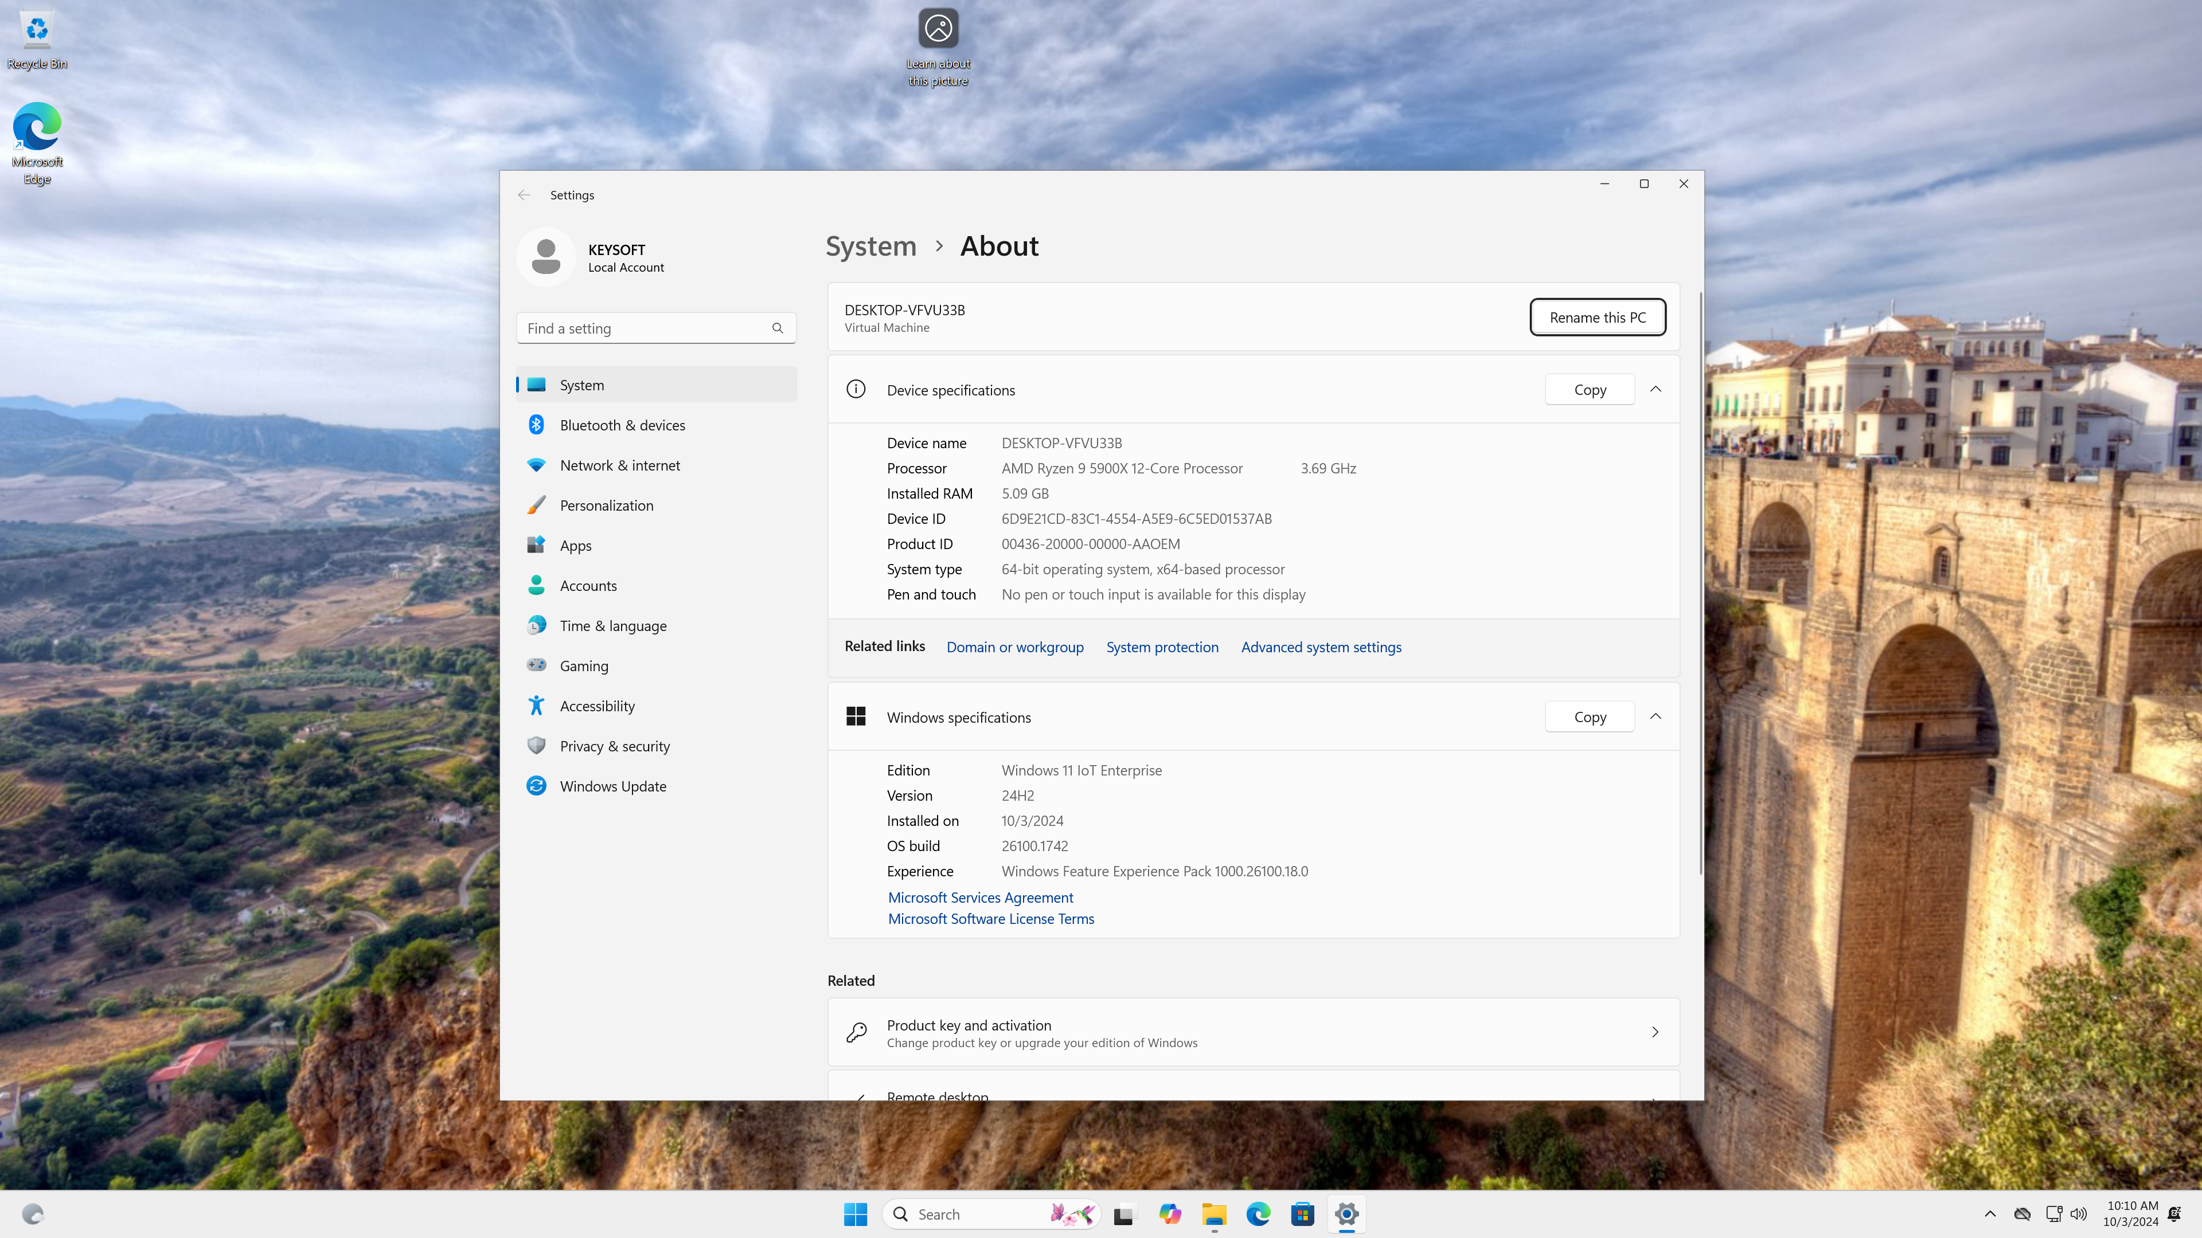Click the taskbar Search box

991,1214
